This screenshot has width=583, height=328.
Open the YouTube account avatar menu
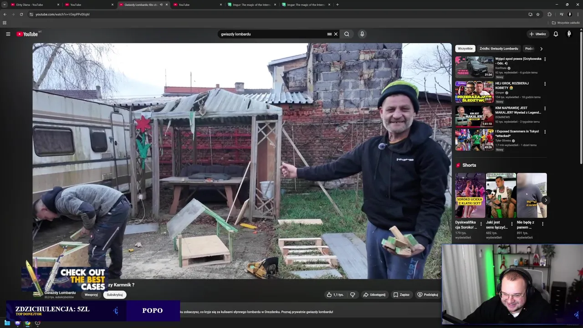(x=569, y=34)
